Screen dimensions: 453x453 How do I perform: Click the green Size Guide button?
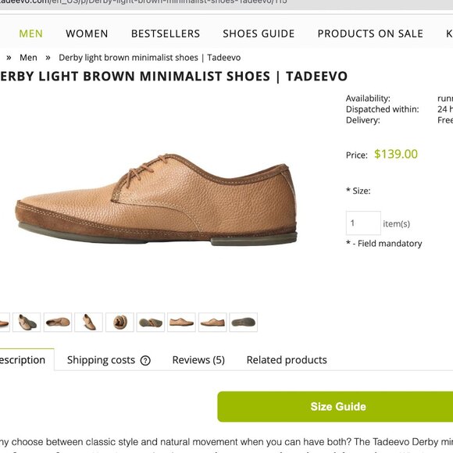[x=335, y=406]
